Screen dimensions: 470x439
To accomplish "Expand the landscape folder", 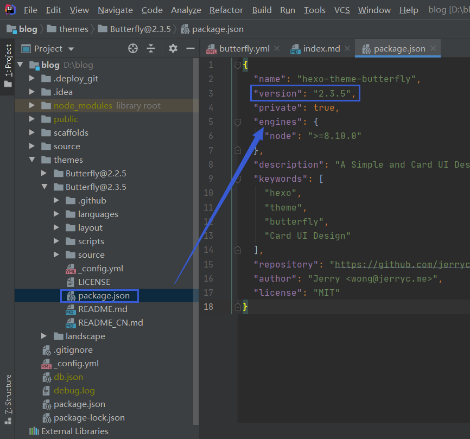I will pos(44,336).
